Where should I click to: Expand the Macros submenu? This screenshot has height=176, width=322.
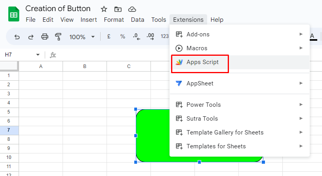pos(240,48)
